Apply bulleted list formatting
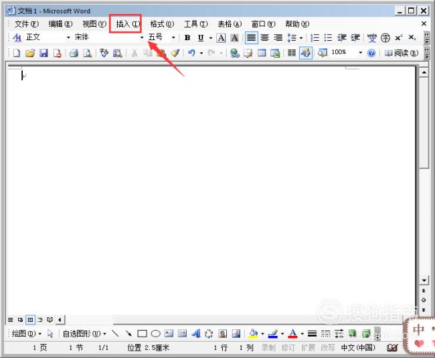This screenshot has width=435, height=358. click(x=328, y=37)
